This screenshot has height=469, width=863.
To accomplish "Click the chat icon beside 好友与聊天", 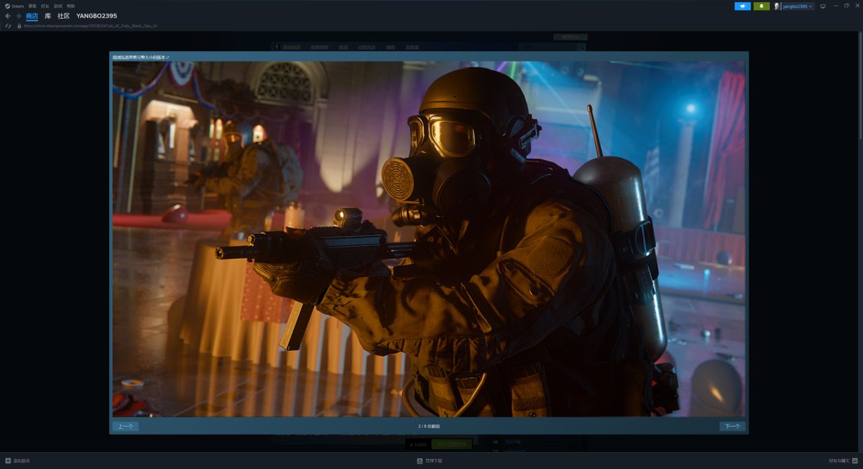I will [x=855, y=461].
